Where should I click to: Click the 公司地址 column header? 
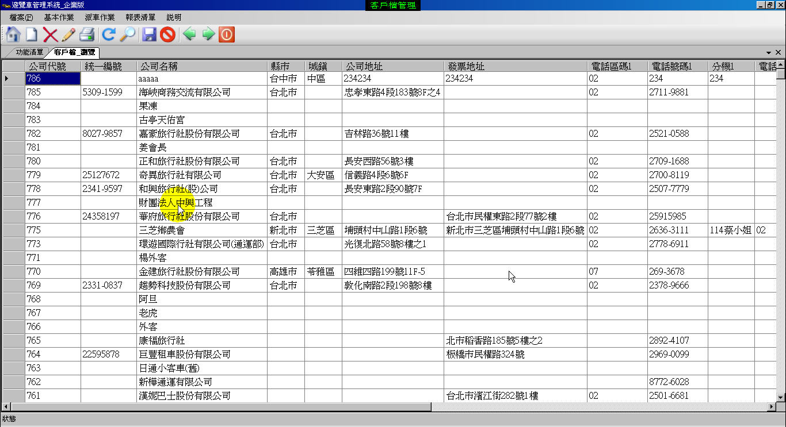click(x=393, y=66)
